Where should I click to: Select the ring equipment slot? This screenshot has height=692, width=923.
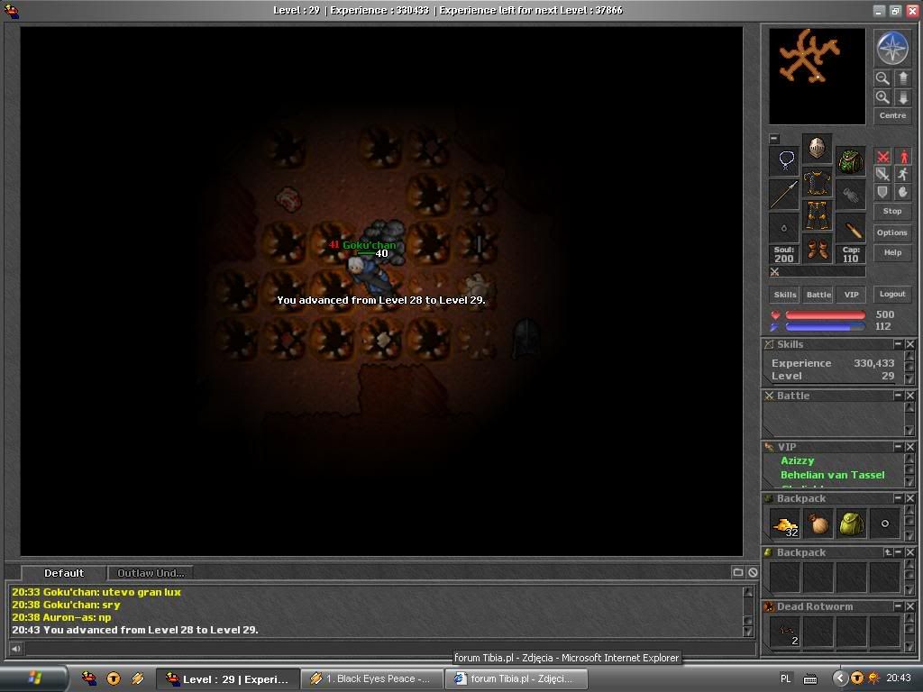[x=785, y=228]
